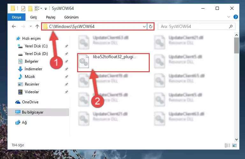Refresh the SysWOW64 folder
Viewport: 245px width, 159px height.
pyautogui.click(x=150, y=27)
